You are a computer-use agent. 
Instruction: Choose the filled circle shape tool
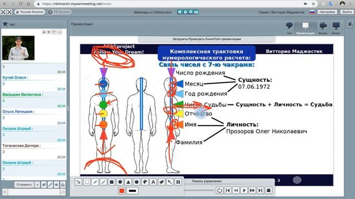[x=120, y=182]
